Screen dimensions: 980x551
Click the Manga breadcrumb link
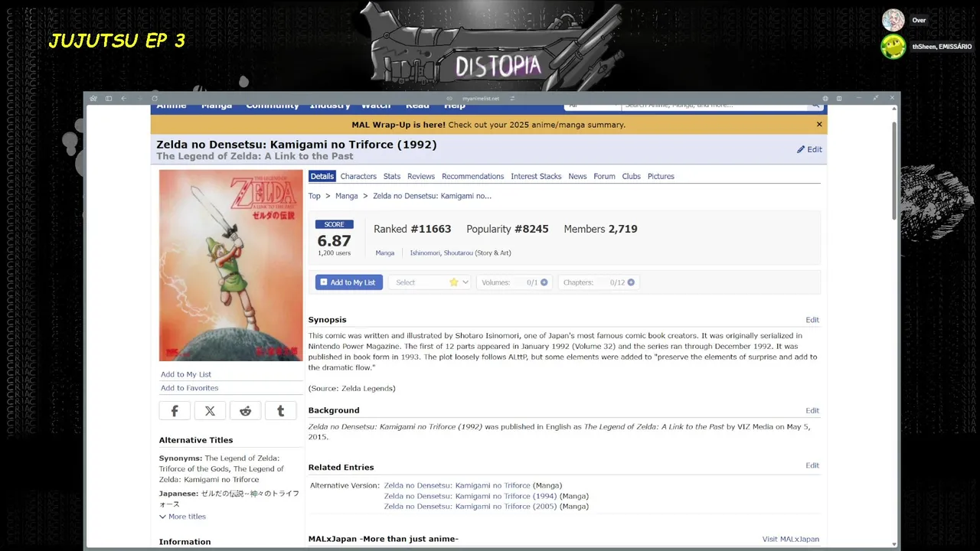pyautogui.click(x=346, y=196)
